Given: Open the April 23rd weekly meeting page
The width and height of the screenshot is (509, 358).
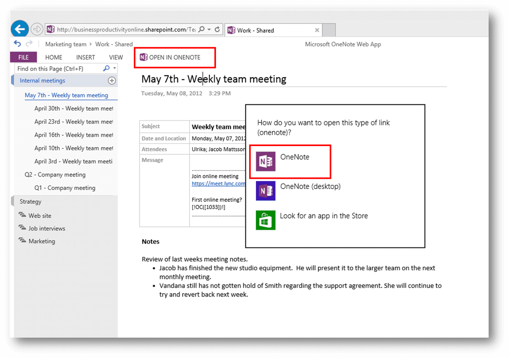Looking at the screenshot, I should tap(74, 122).
